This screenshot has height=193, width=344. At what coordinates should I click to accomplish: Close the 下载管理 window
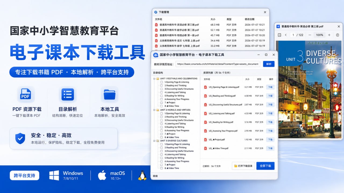(265, 12)
